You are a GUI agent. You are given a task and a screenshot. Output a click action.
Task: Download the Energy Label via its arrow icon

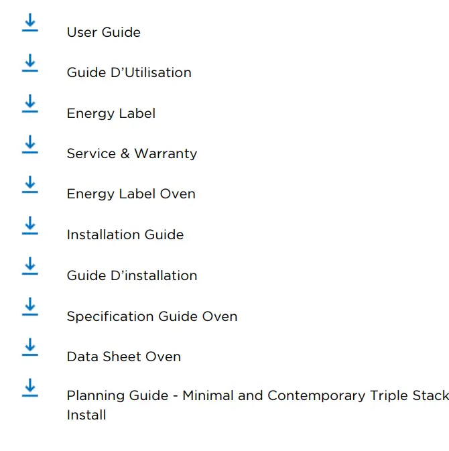tap(29, 105)
